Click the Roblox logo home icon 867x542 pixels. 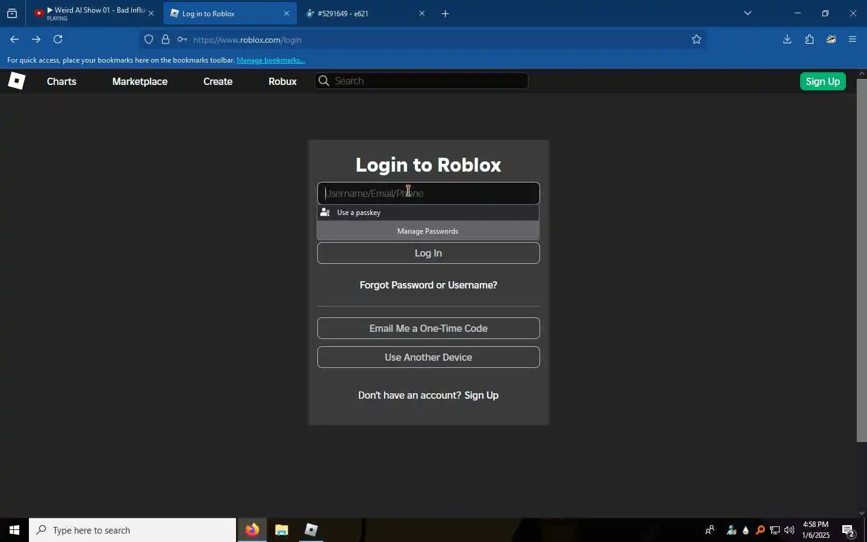pyautogui.click(x=16, y=81)
